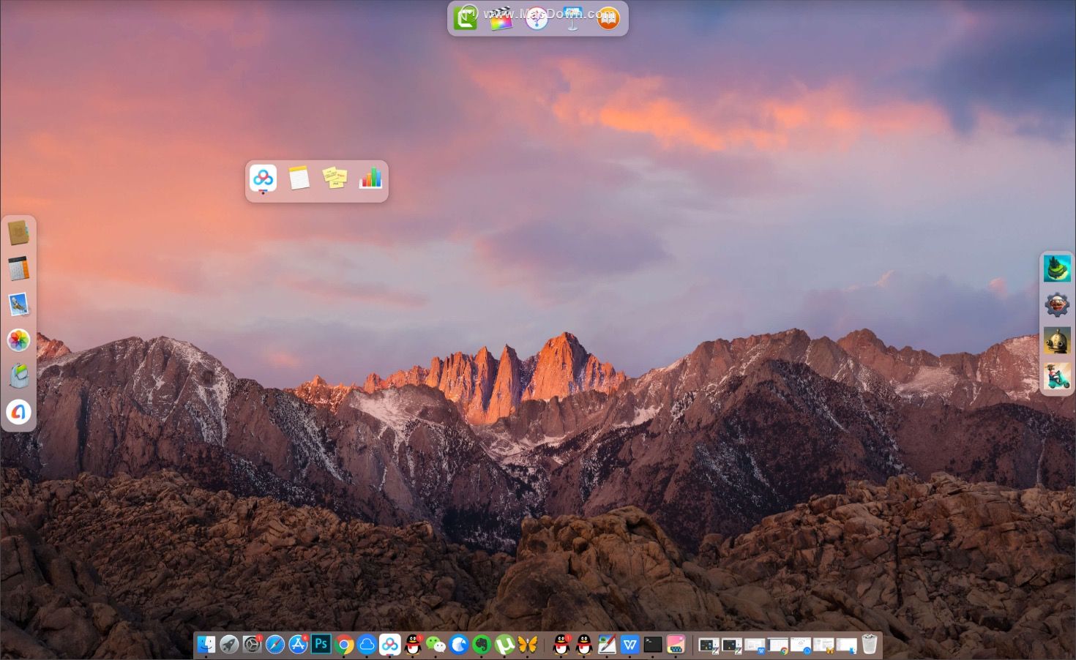Launch Final Cut Pro from the top dock
This screenshot has height=660, width=1076.
tap(501, 18)
